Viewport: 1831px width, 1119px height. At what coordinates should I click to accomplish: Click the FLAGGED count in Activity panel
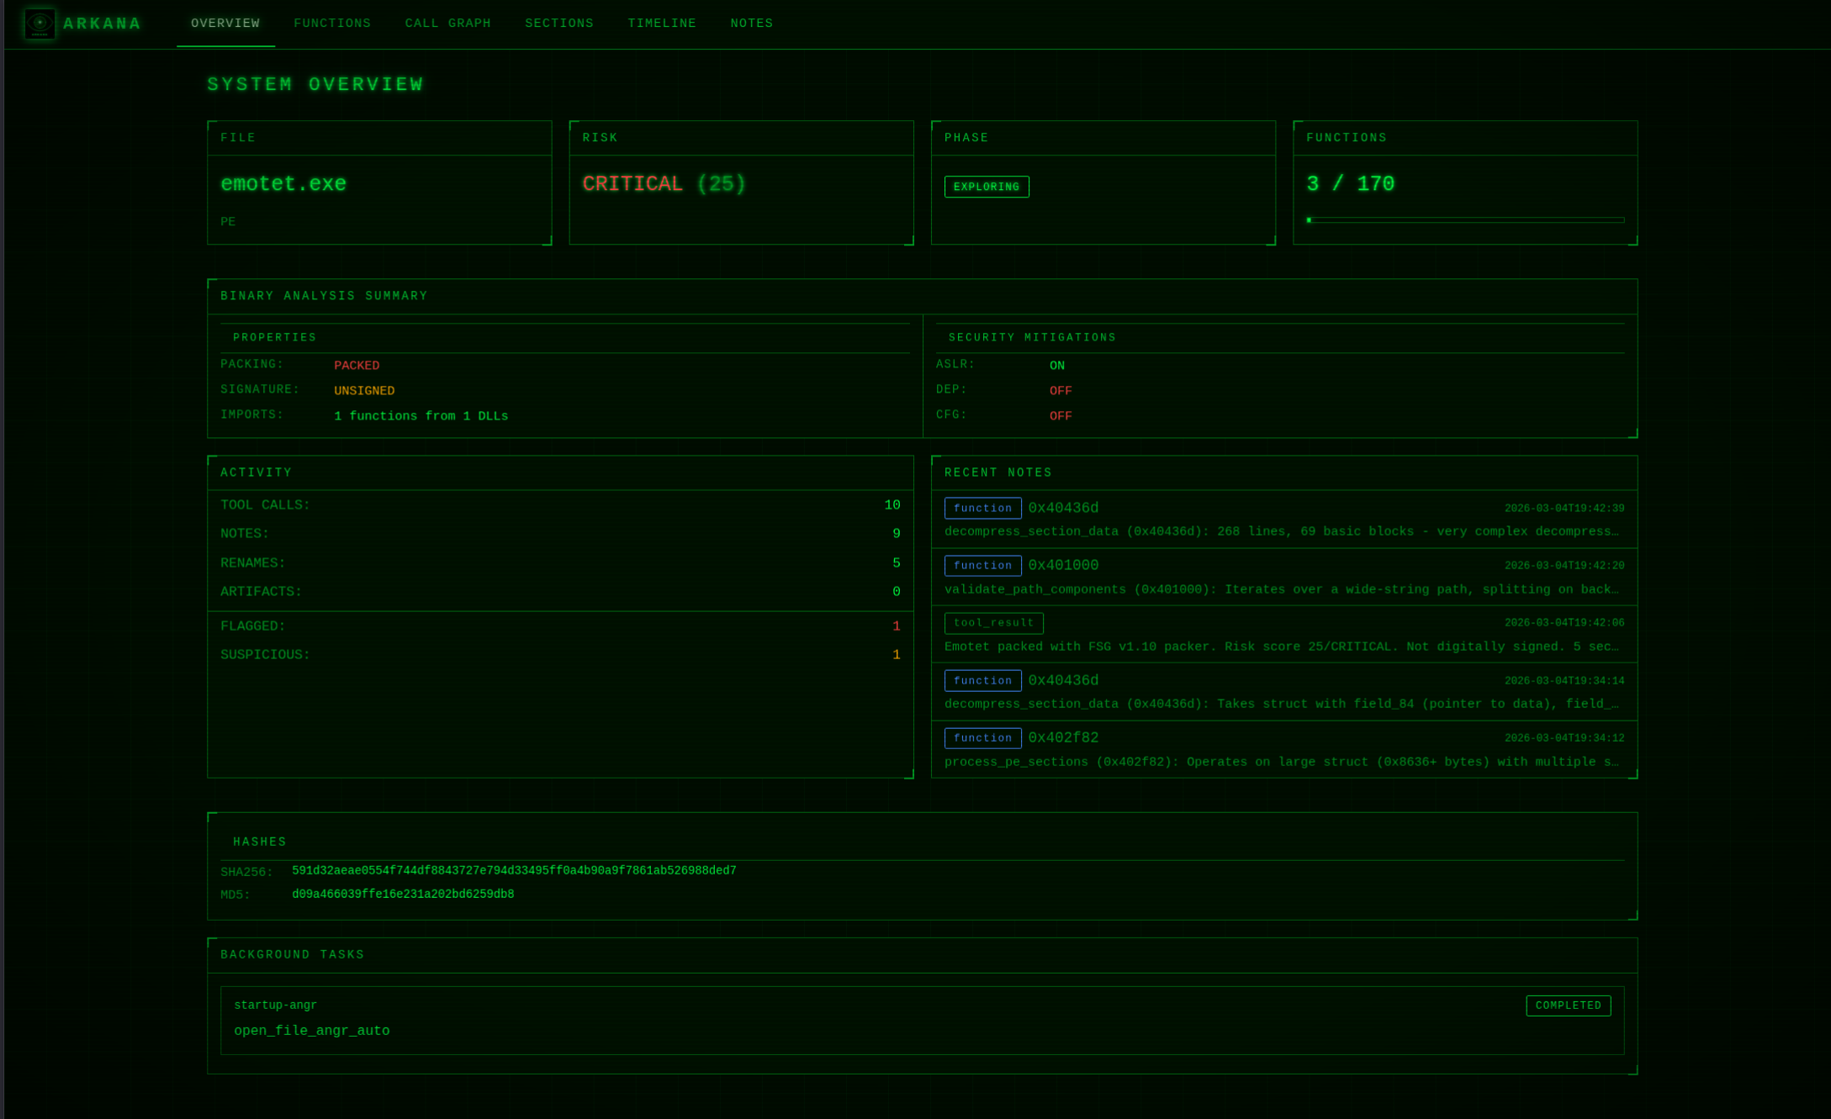[x=895, y=625]
